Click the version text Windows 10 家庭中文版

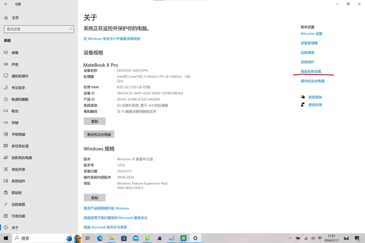[x=135, y=159]
